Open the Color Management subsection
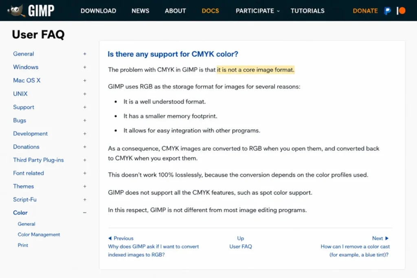The width and height of the screenshot is (417, 278). click(39, 235)
